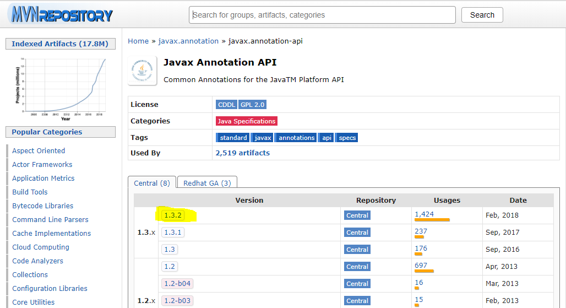
Task: Open version 1.2-b03
Action: 177,300
